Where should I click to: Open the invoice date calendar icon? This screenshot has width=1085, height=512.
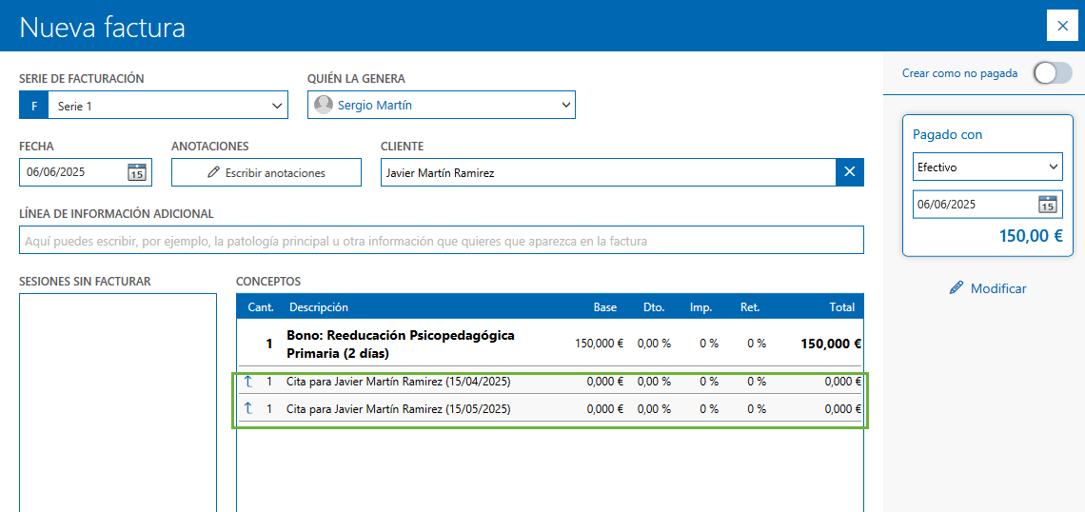(137, 172)
